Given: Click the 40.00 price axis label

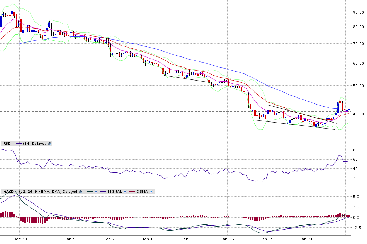Looking at the screenshot, I should click(359, 114).
